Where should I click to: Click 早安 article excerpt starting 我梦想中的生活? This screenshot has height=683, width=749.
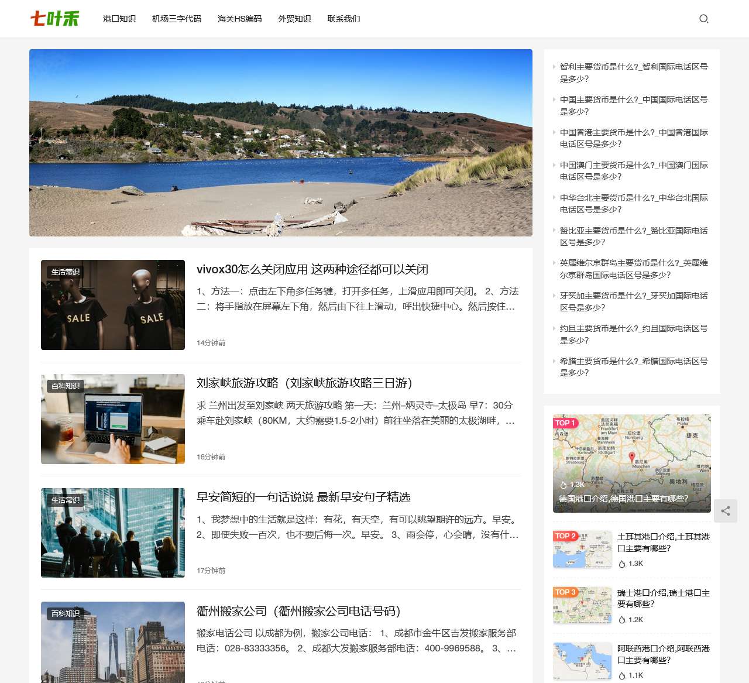pos(358,527)
